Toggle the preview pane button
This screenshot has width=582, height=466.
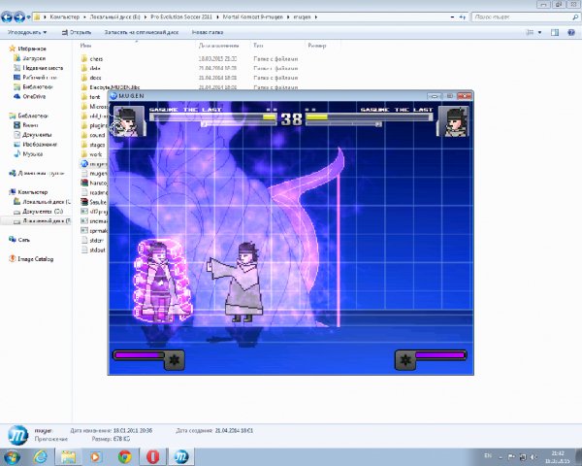(555, 33)
